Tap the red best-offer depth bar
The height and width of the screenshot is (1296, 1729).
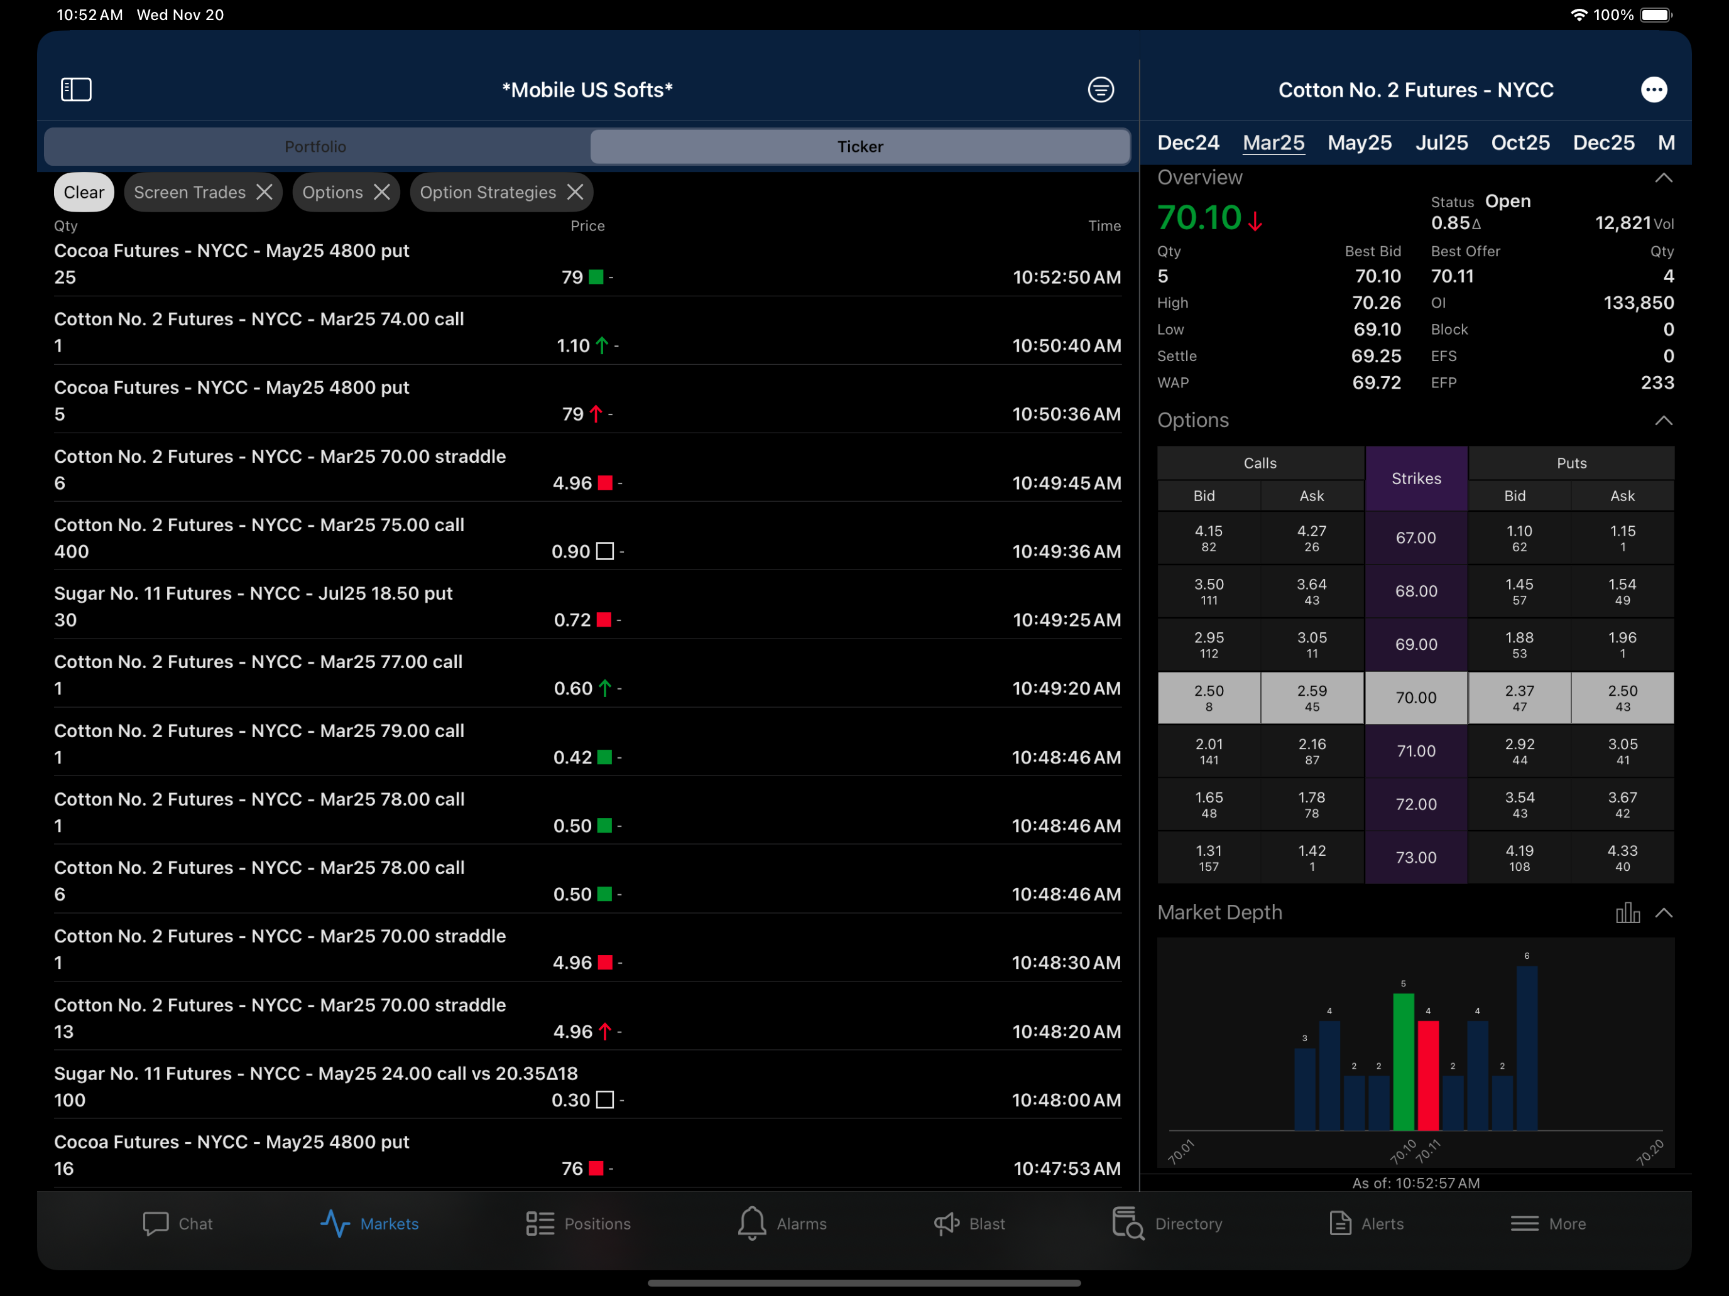click(x=1428, y=1075)
